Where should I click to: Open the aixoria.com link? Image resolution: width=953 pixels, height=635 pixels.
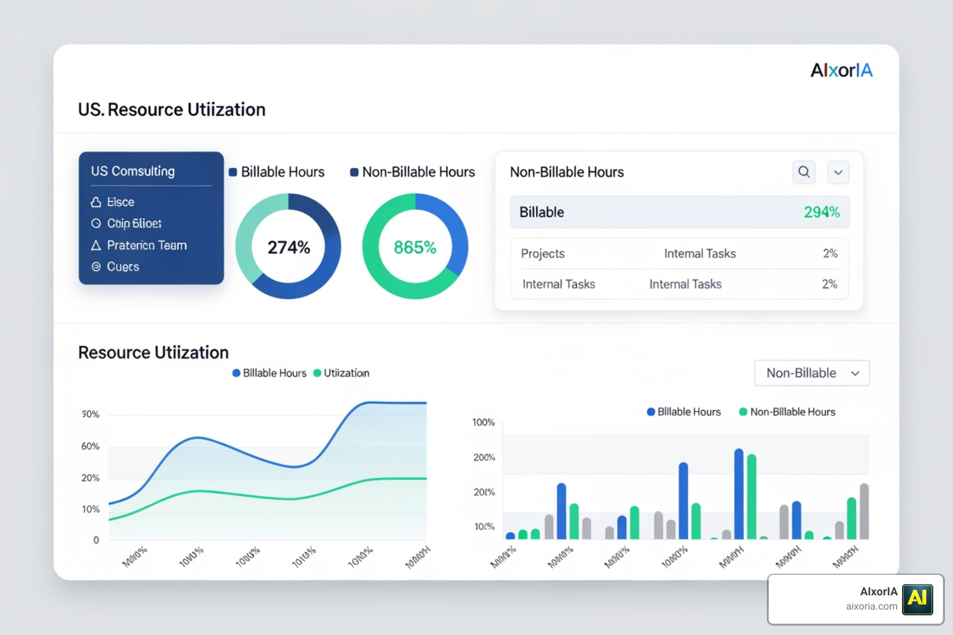[x=872, y=606]
